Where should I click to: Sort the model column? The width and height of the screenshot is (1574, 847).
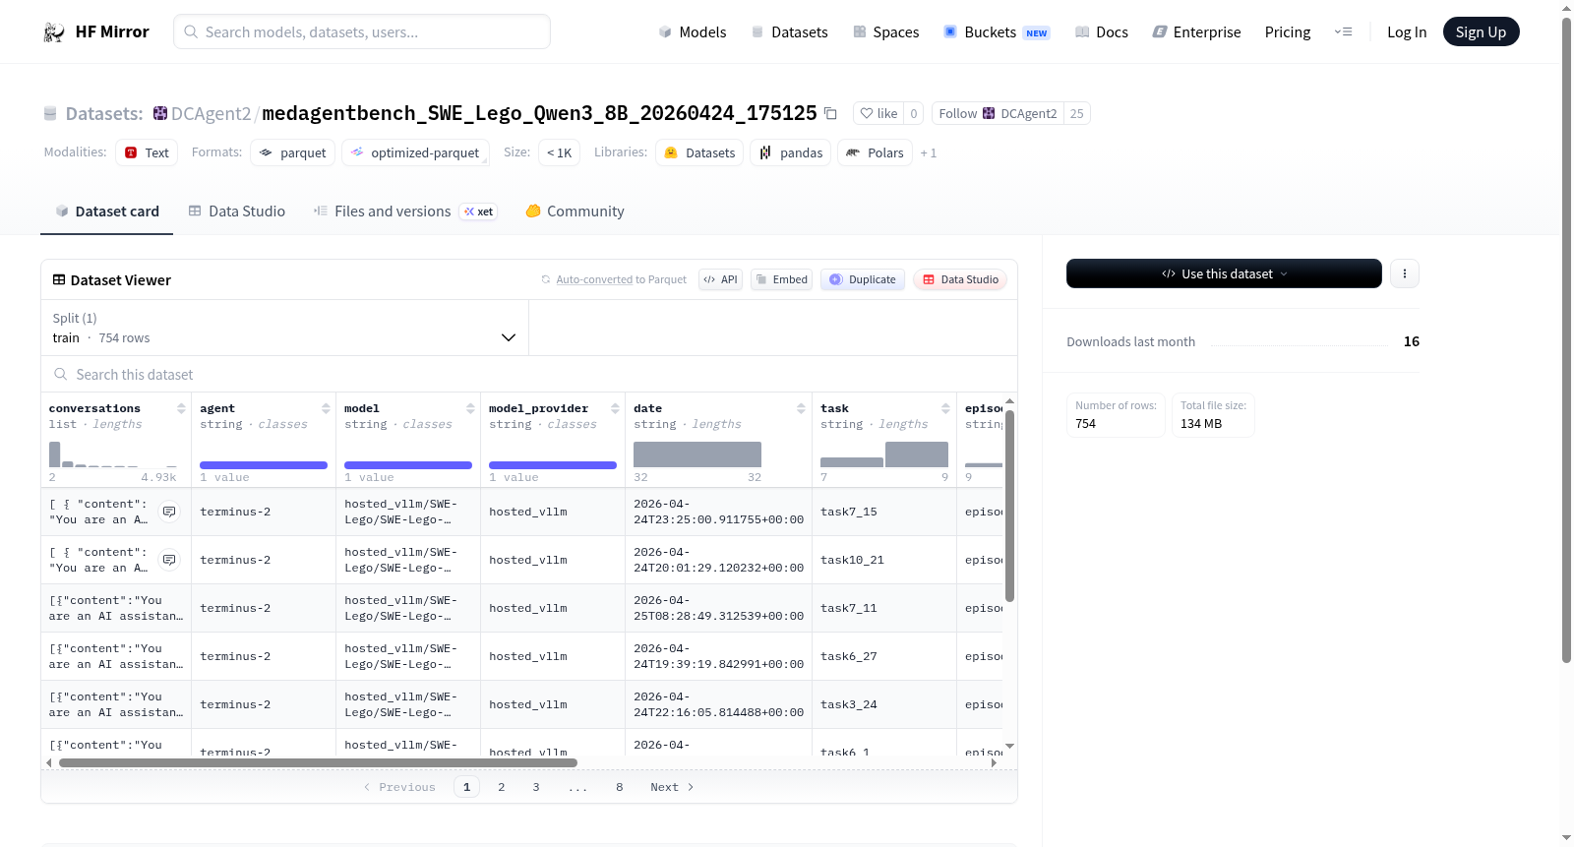pos(470,408)
